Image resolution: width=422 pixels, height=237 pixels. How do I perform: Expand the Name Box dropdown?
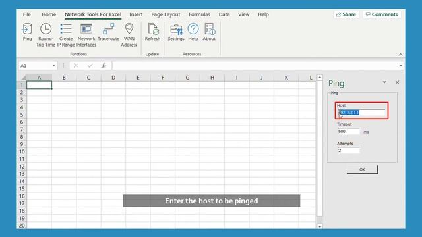53,66
